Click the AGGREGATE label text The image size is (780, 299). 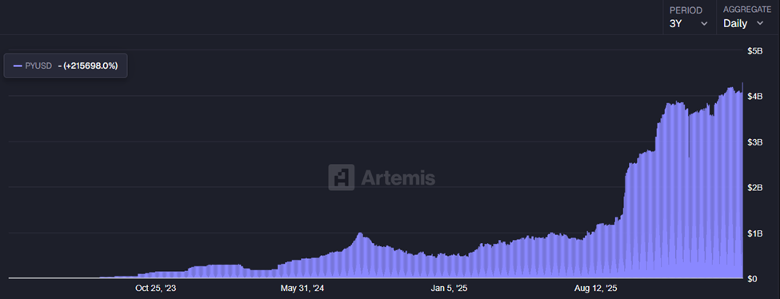click(747, 10)
